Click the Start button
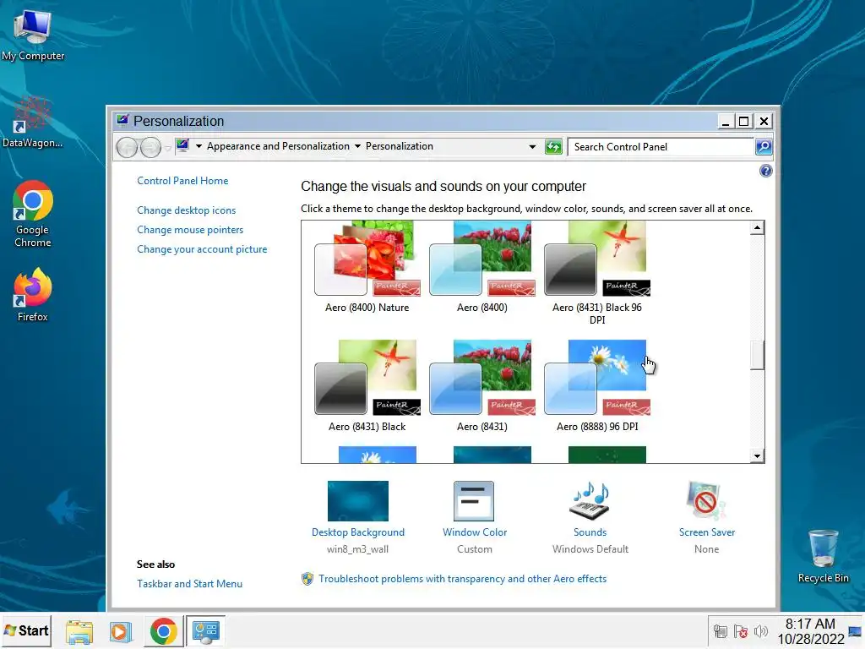 click(26, 630)
